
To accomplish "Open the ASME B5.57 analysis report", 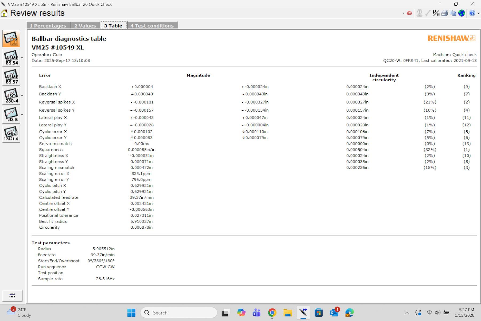I will [11, 77].
